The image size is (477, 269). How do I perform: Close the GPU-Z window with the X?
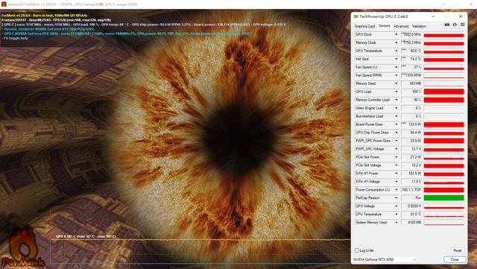tap(461, 16)
